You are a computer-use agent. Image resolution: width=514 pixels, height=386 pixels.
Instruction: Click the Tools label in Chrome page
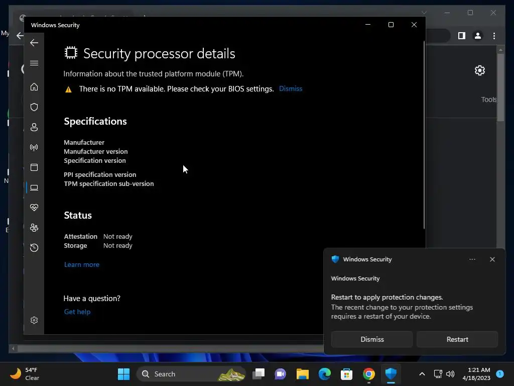pyautogui.click(x=489, y=100)
